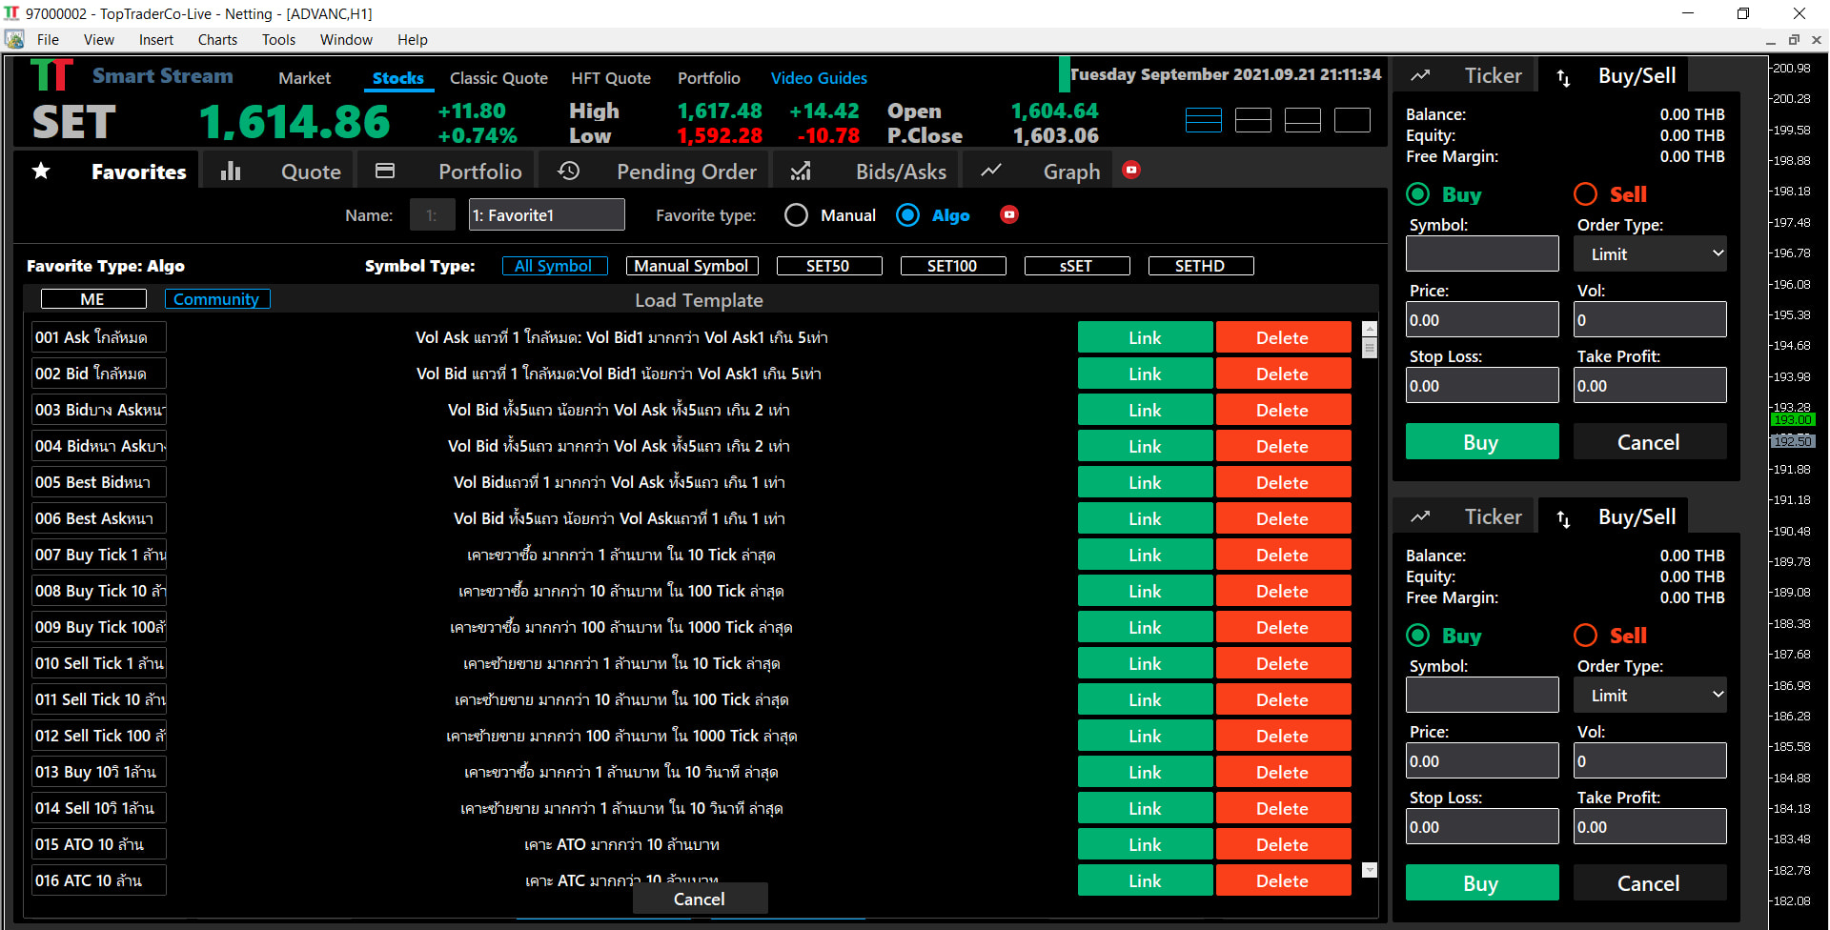Open Order Type dropdown in upper panel

[1650, 254]
